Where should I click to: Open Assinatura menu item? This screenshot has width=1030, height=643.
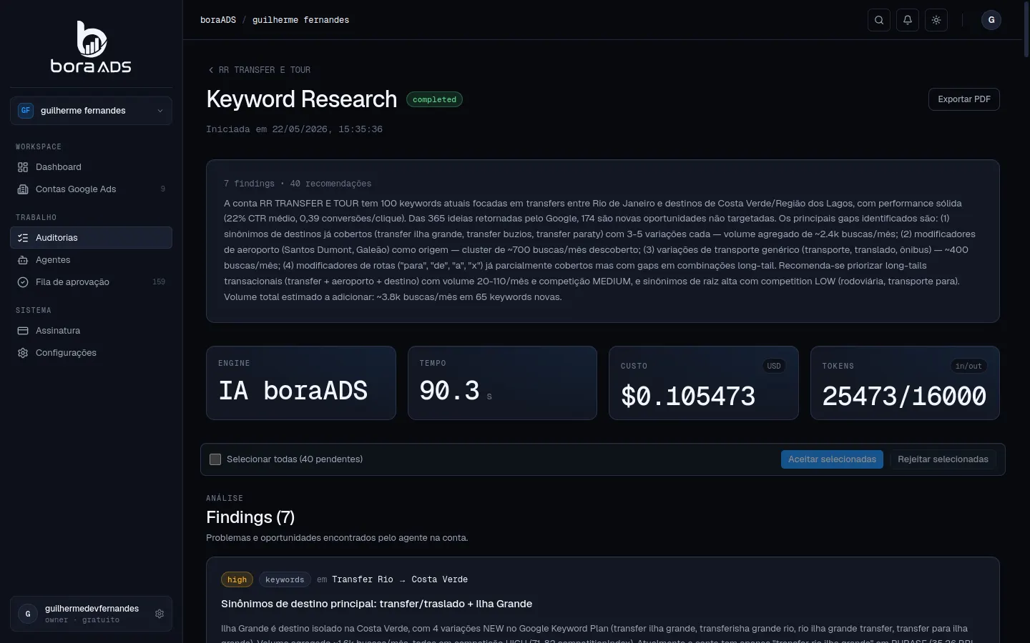click(x=91, y=331)
